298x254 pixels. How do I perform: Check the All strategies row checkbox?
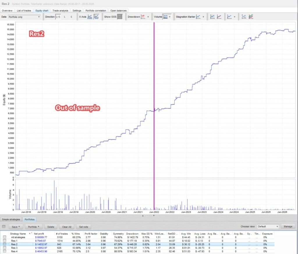click(x=5, y=237)
